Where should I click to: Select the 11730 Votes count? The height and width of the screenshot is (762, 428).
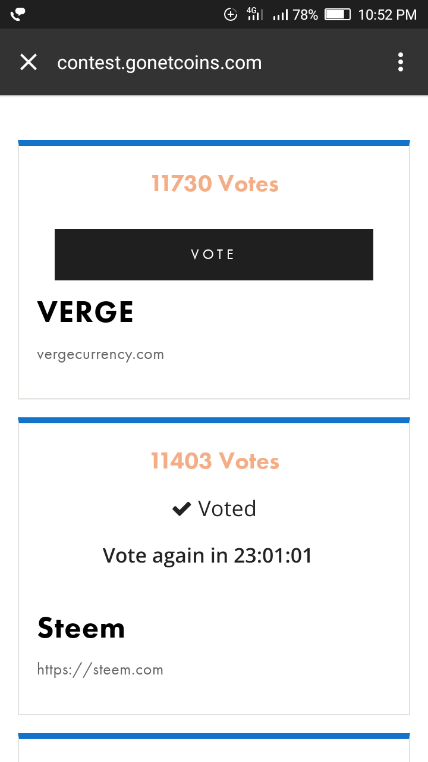pyautogui.click(x=215, y=183)
